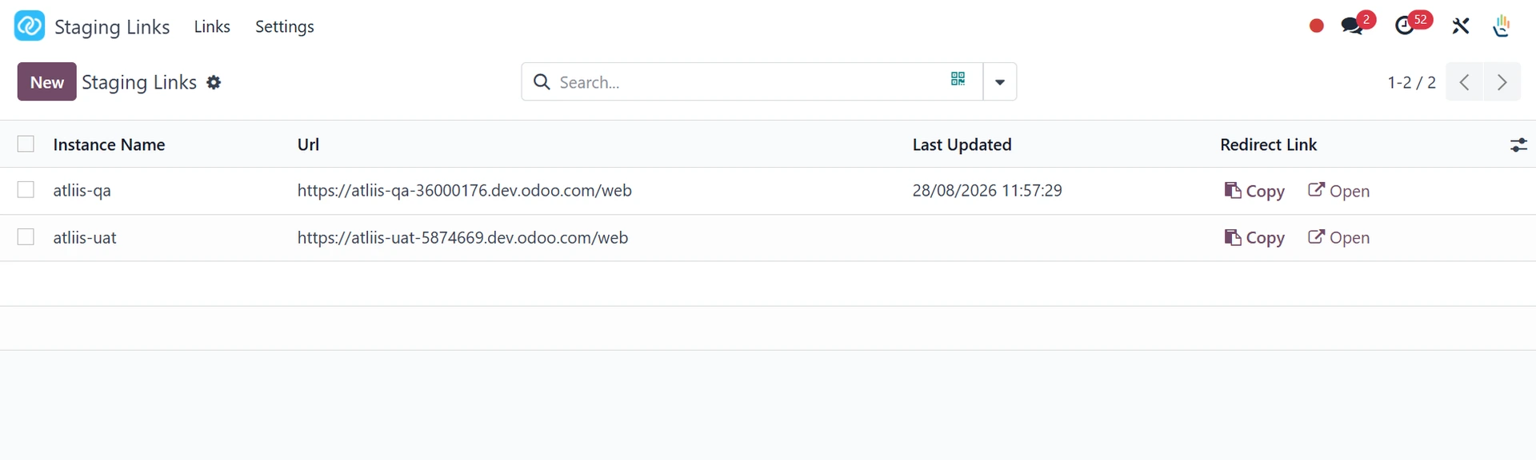This screenshot has width=1536, height=460.
Task: Select the atliis-qa row checkbox
Action: 26,190
